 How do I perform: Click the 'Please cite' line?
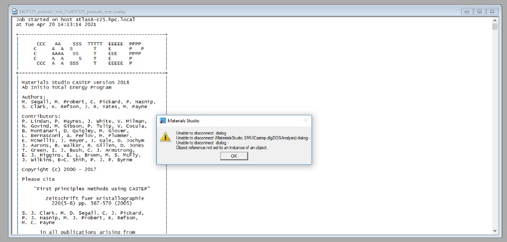[x=38, y=179]
